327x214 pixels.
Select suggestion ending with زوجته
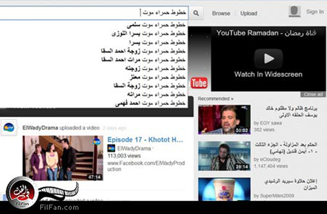(156, 68)
